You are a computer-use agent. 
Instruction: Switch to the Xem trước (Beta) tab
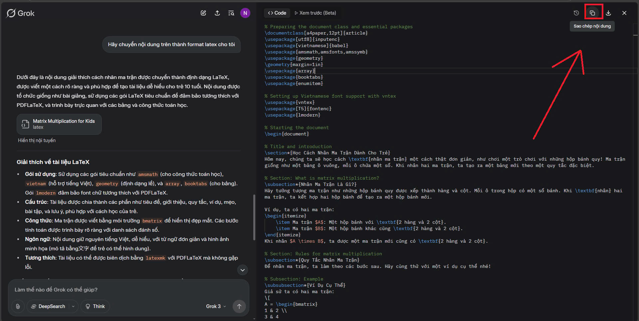click(x=315, y=13)
